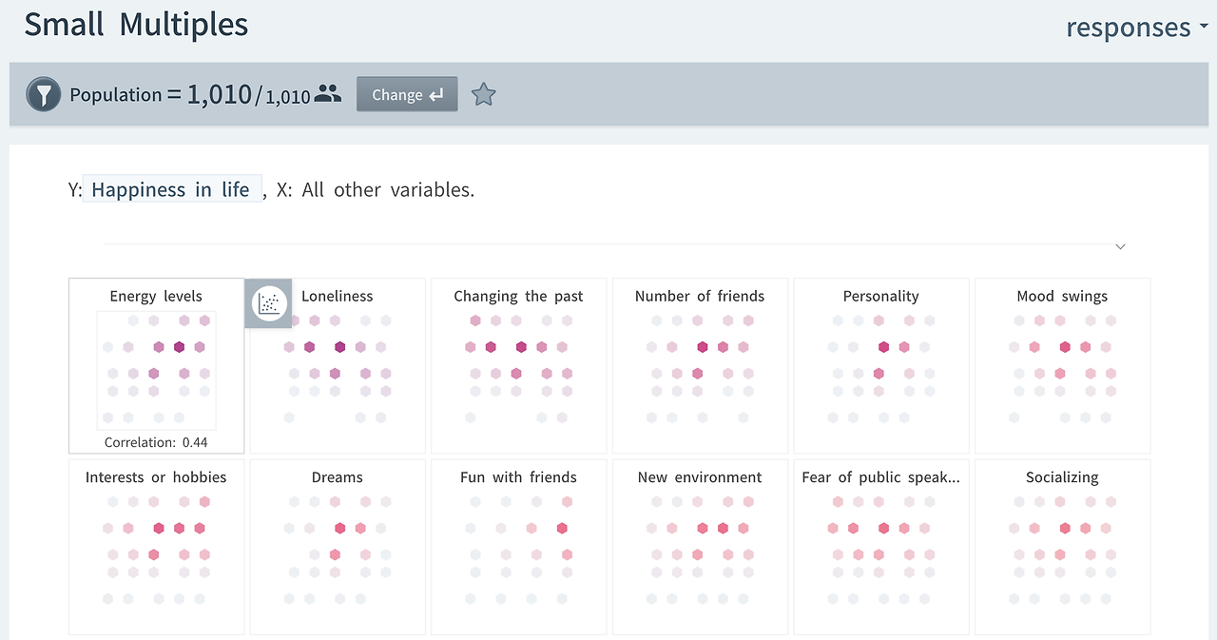
Task: Click the New environment chart
Action: (x=700, y=547)
